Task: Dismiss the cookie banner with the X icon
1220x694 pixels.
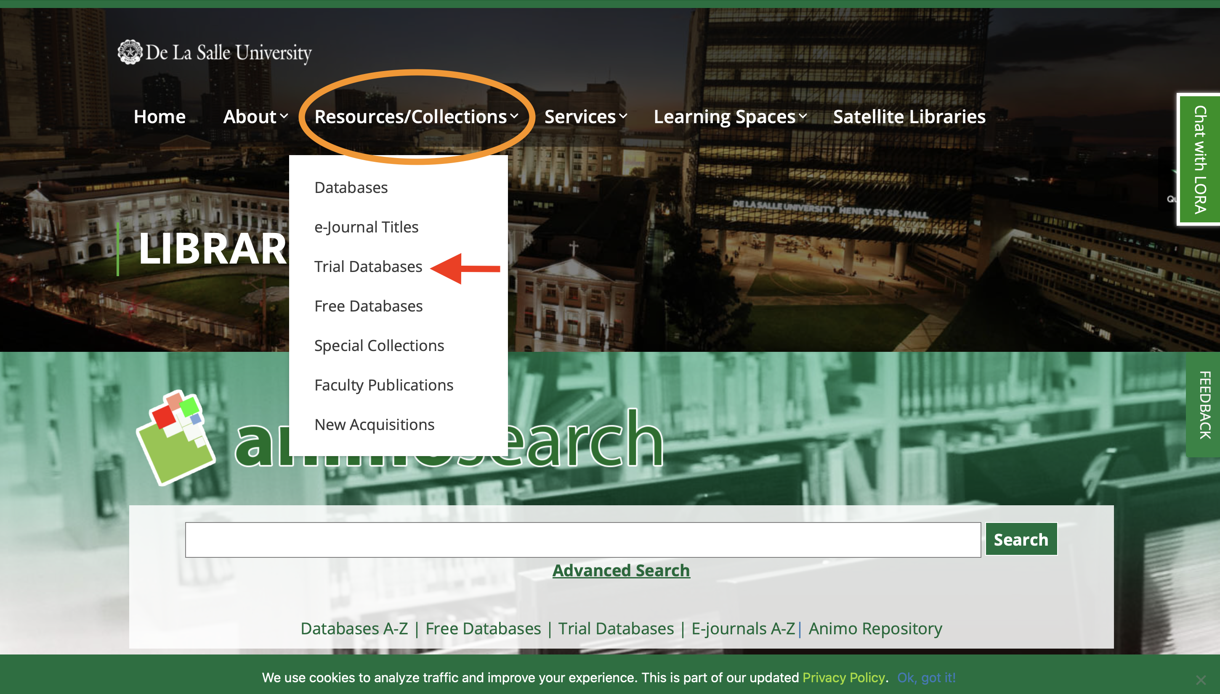Action: coord(1201,680)
